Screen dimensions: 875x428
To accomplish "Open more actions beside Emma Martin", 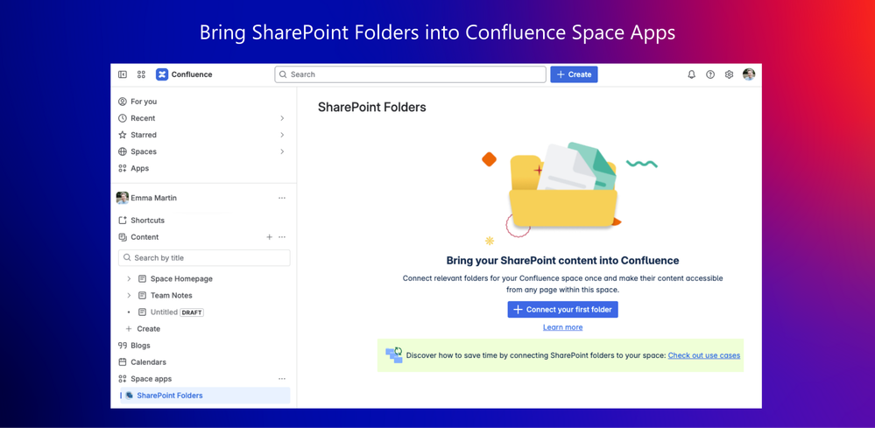I will point(282,198).
